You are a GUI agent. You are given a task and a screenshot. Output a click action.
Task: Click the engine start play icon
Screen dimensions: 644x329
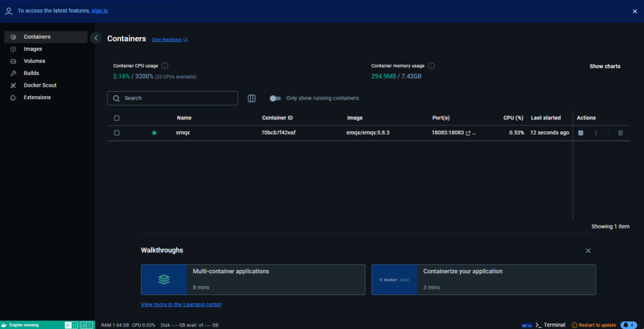68,325
